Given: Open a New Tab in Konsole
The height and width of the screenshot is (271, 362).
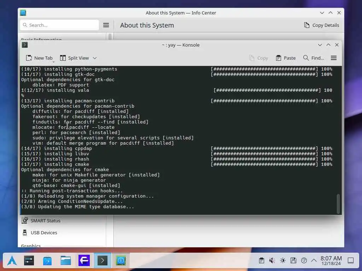Looking at the screenshot, I should coord(39,58).
